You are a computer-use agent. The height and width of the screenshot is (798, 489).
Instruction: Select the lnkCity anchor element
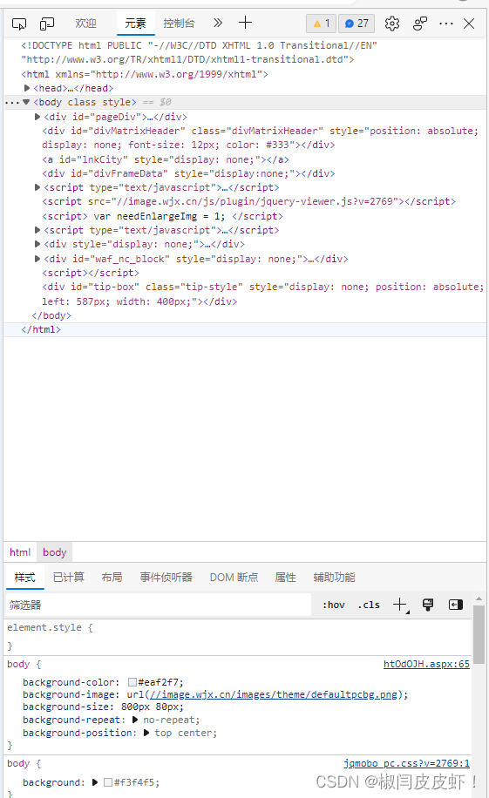click(166, 159)
